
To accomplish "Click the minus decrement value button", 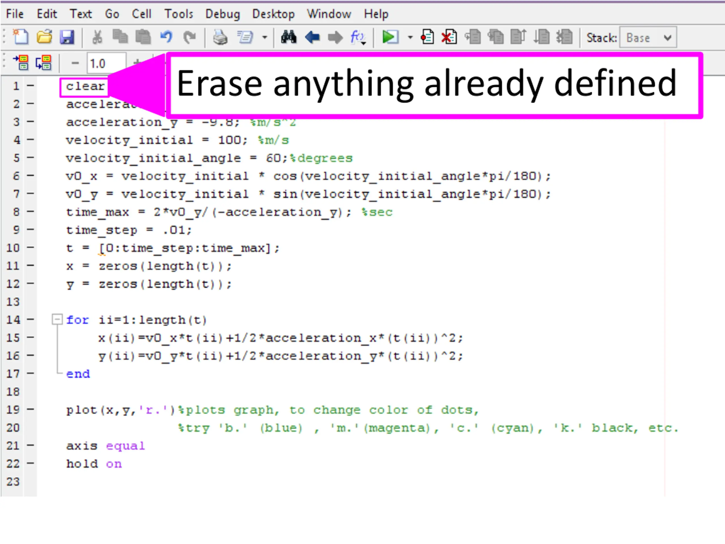I will tap(75, 63).
